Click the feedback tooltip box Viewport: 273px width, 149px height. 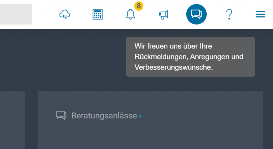pos(190,57)
